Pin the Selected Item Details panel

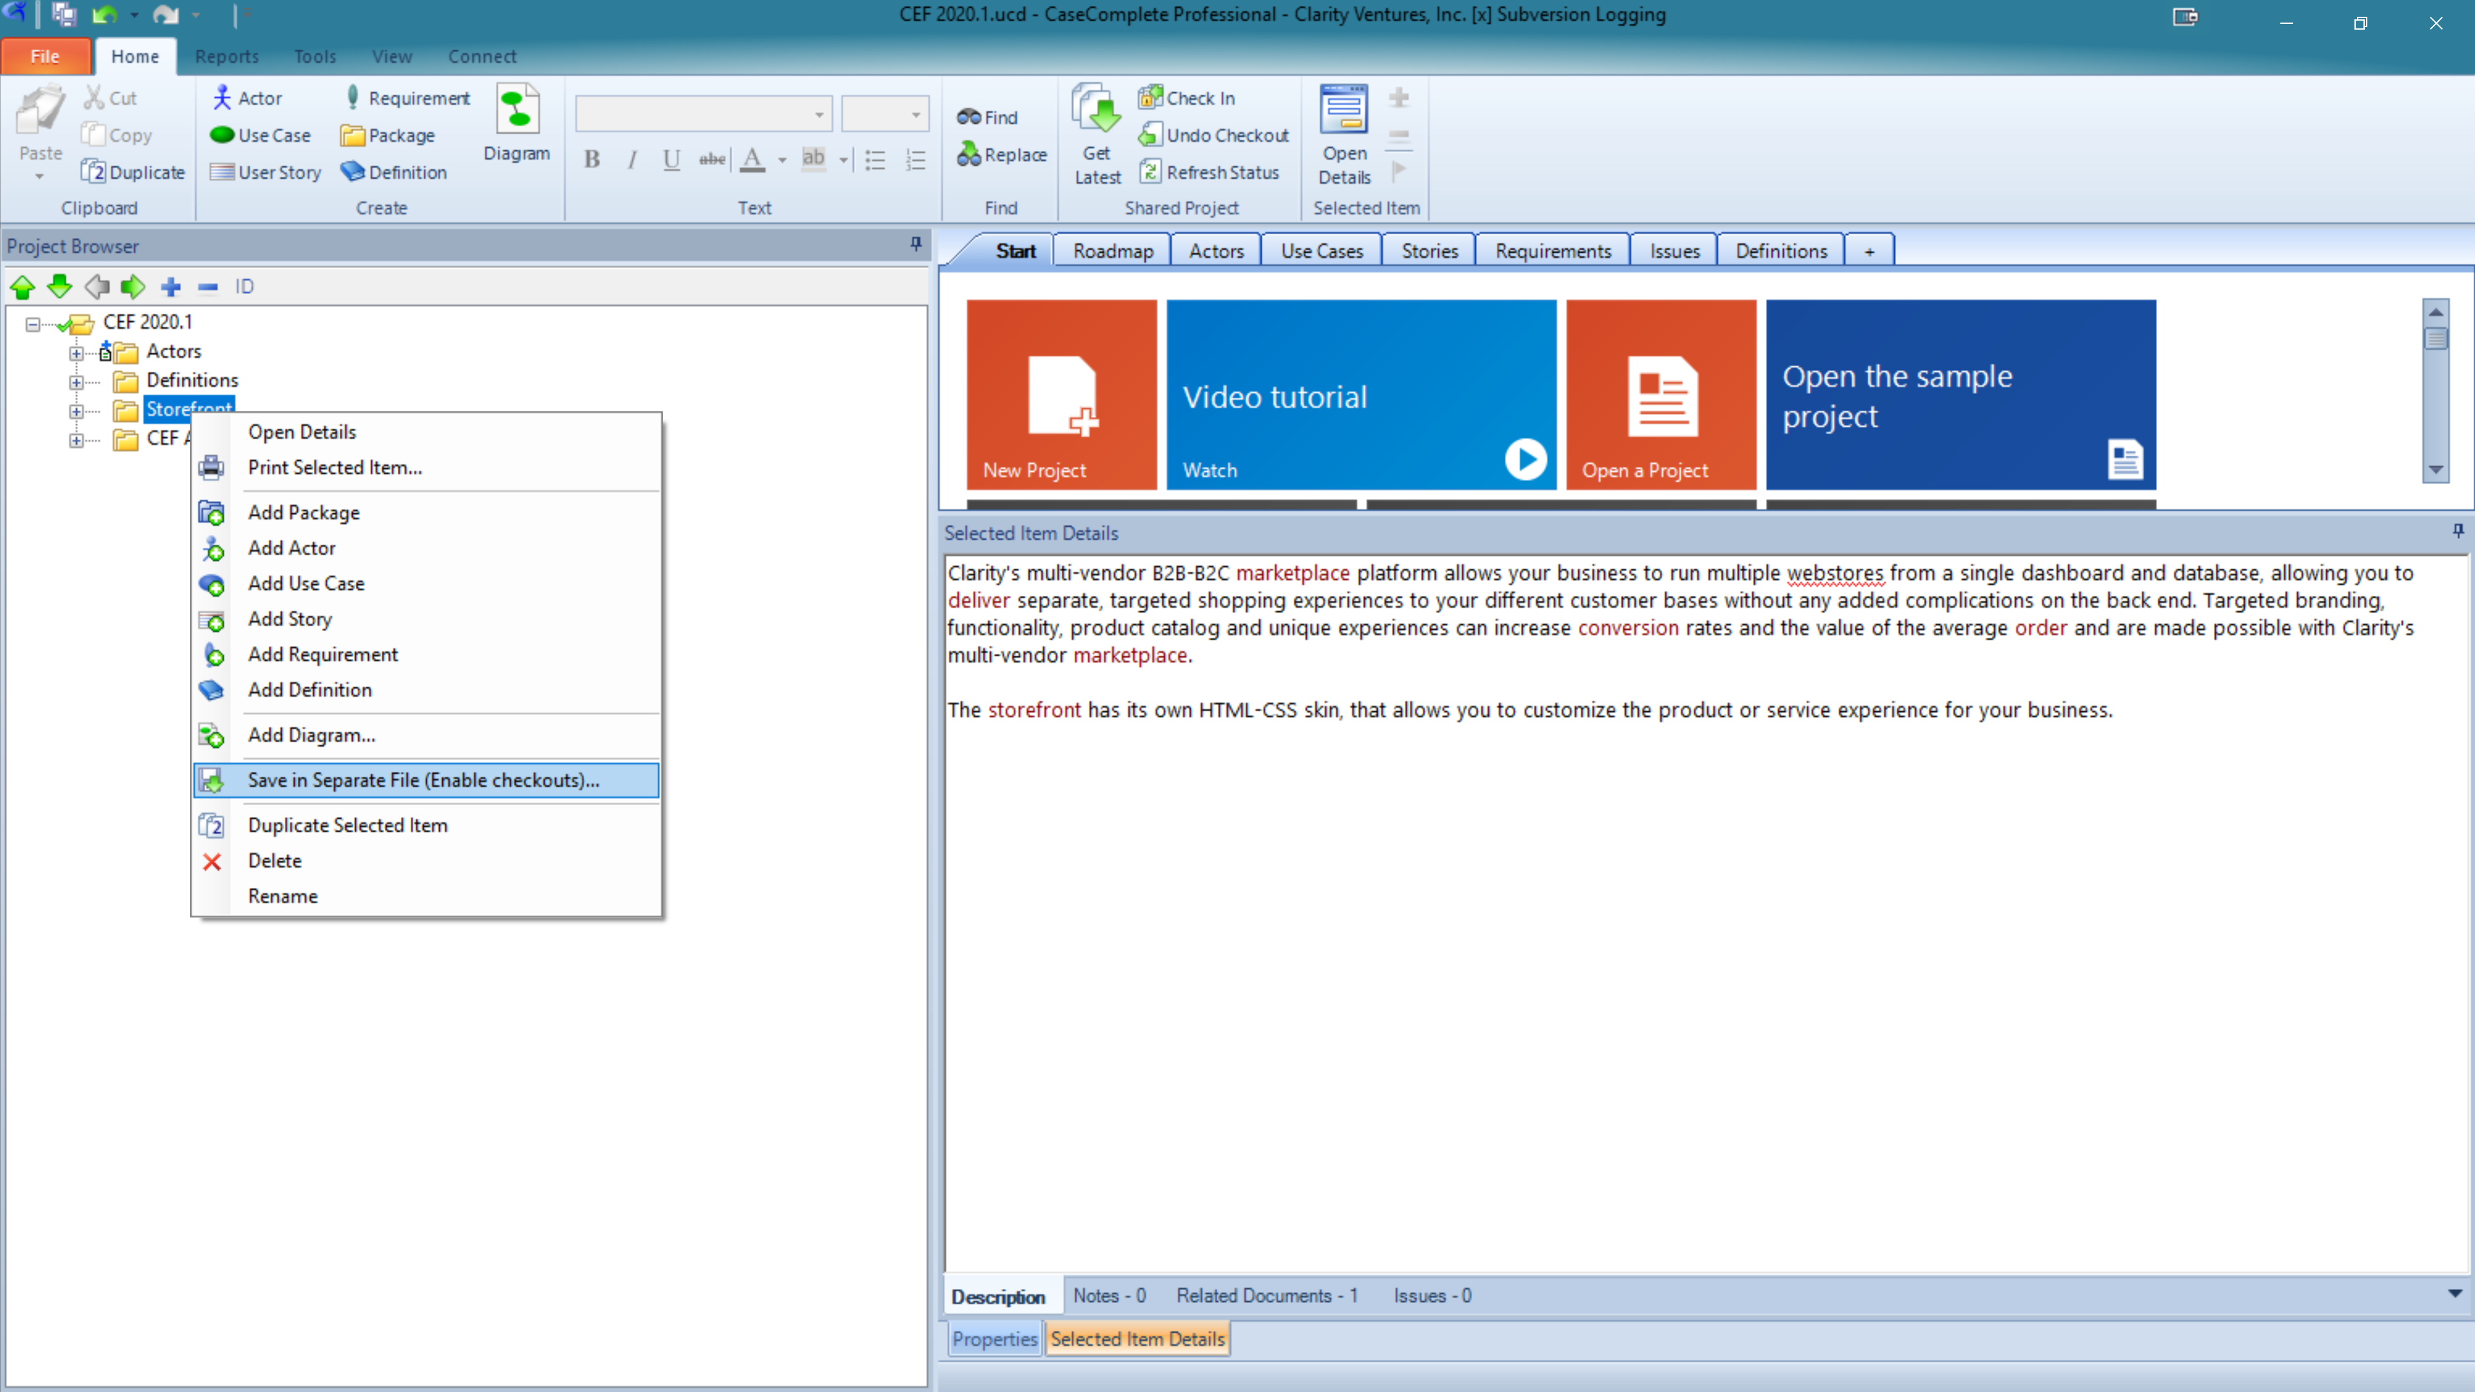pyautogui.click(x=2458, y=530)
